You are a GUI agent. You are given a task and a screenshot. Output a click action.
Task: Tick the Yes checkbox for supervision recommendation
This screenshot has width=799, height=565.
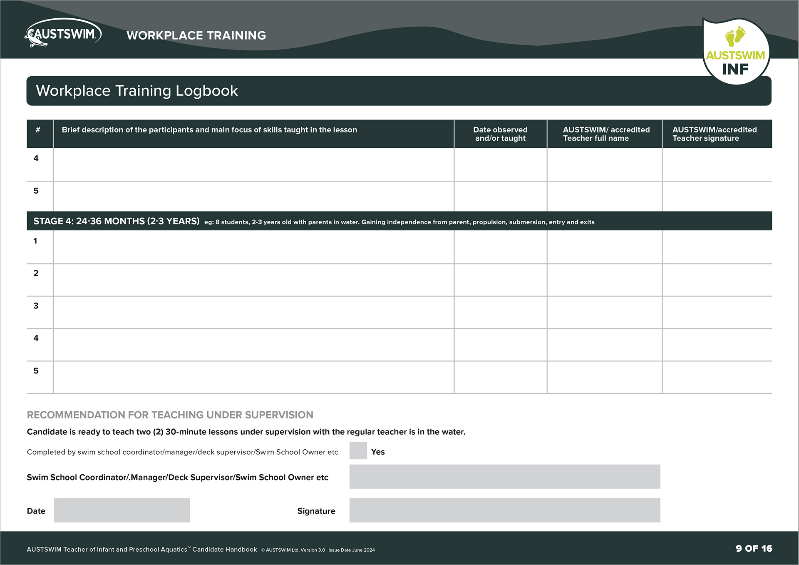pos(358,451)
